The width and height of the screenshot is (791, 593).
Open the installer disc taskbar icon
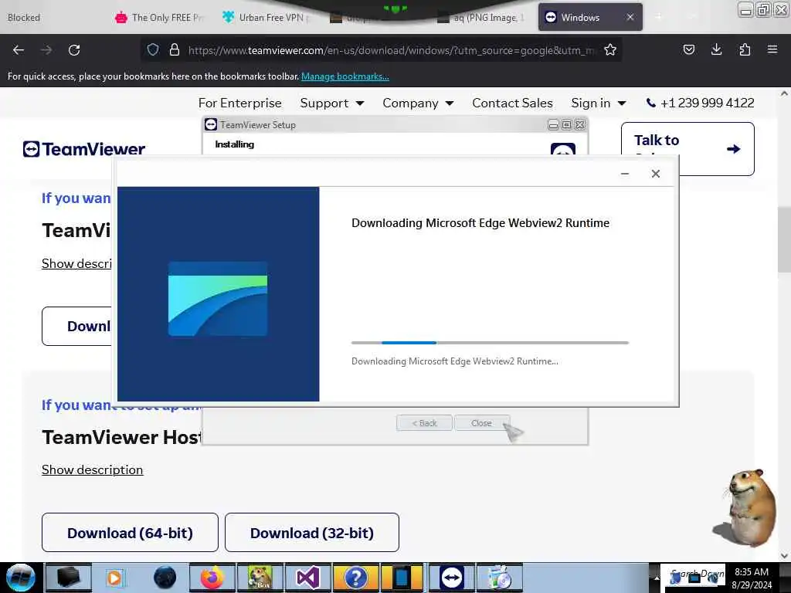pyautogui.click(x=500, y=578)
